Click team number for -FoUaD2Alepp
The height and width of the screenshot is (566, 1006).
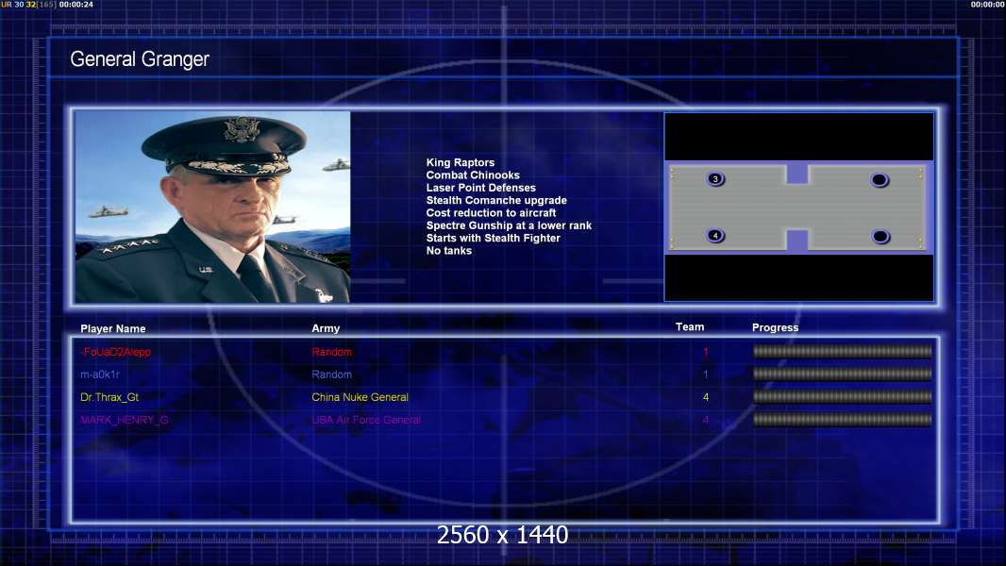[x=706, y=352]
